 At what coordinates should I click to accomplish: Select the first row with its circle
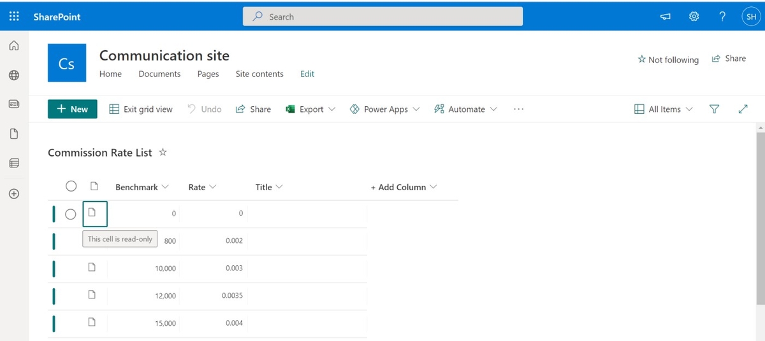[71, 214]
